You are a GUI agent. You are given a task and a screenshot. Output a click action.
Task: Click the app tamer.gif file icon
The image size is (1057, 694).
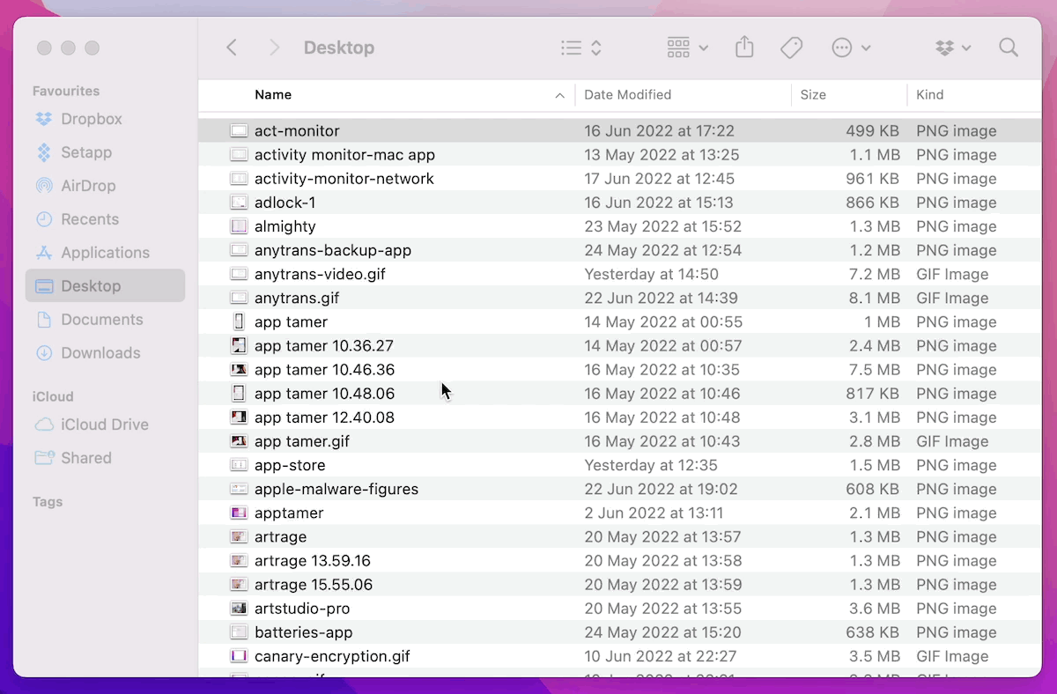[239, 441]
